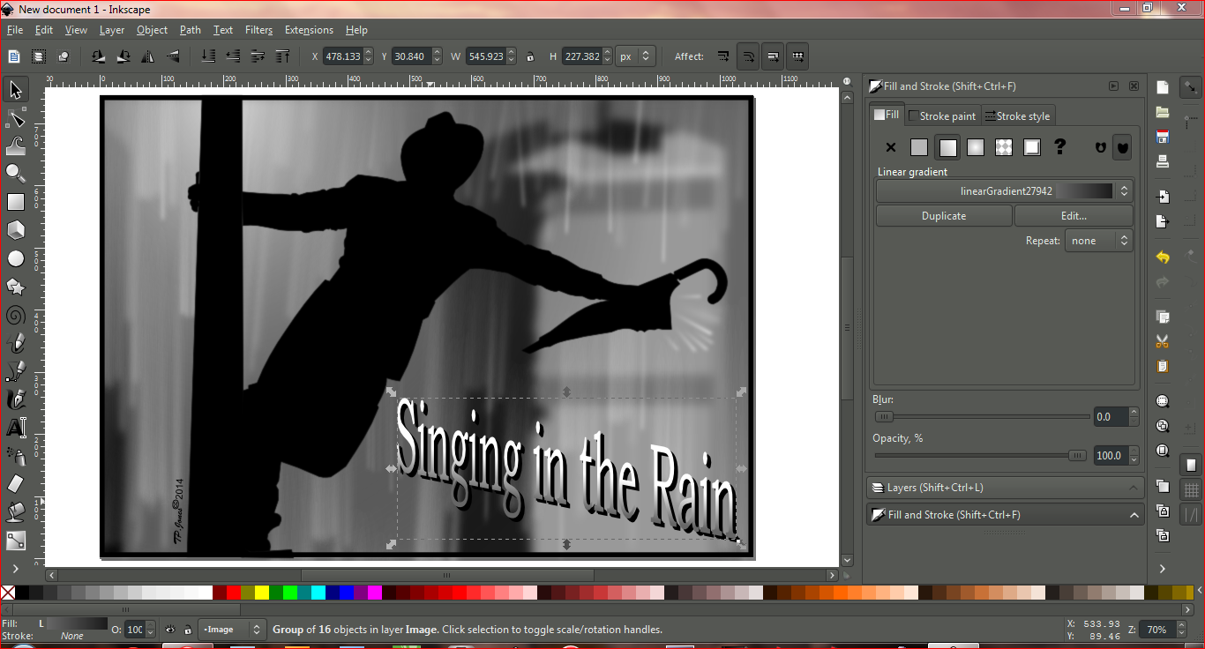Image resolution: width=1205 pixels, height=649 pixels.
Task: Click the Edit... gradient button
Action: 1074,216
